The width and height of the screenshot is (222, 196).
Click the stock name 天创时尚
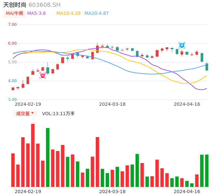point(15,5)
